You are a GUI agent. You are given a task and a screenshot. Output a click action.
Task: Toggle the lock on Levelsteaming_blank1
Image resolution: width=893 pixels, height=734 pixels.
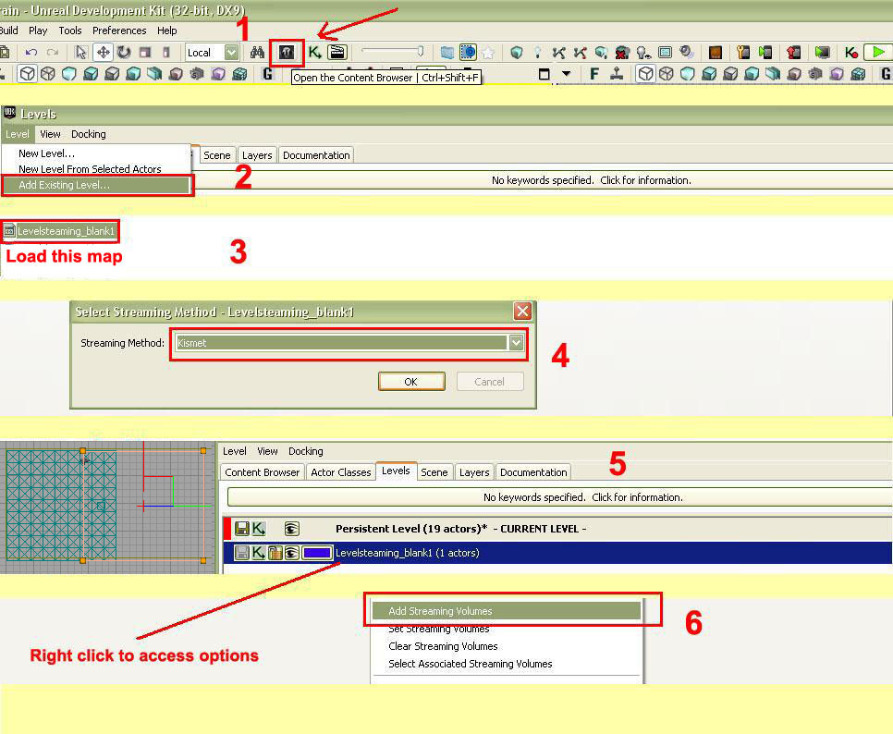pyautogui.click(x=275, y=553)
